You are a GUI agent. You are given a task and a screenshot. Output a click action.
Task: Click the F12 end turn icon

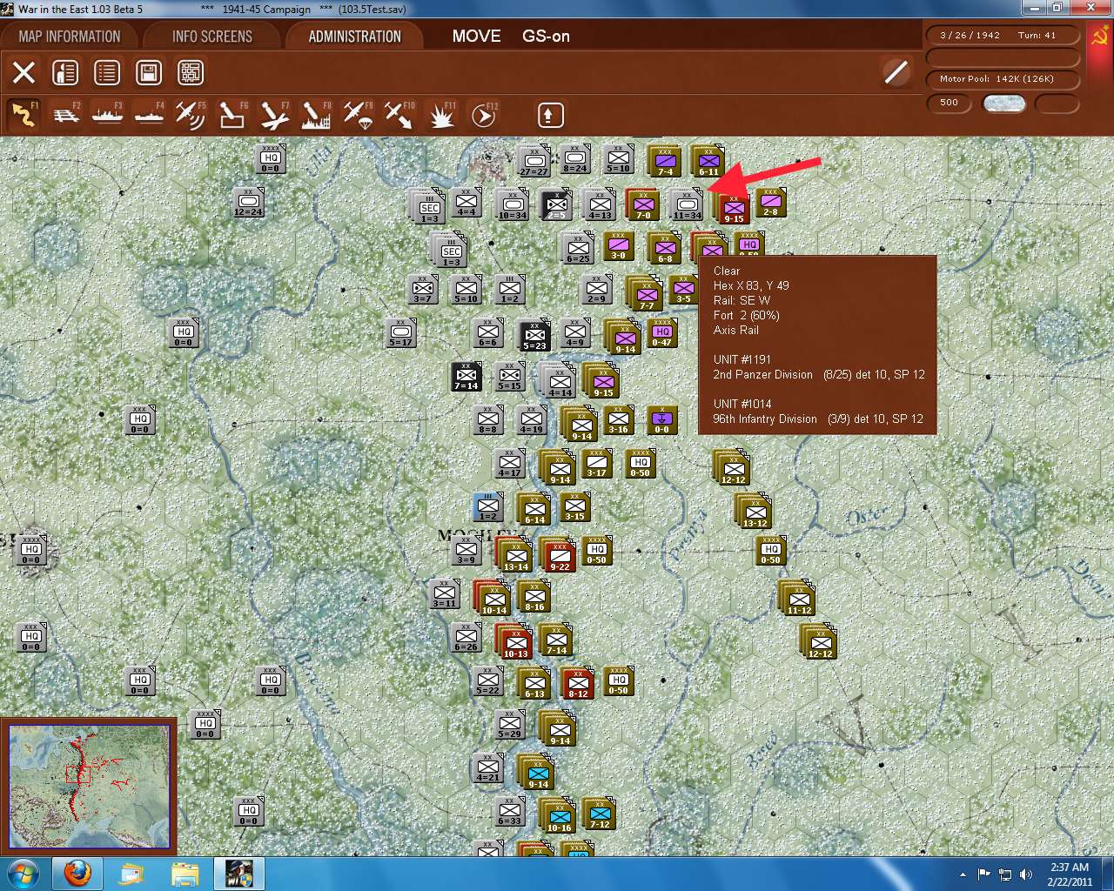click(x=483, y=115)
